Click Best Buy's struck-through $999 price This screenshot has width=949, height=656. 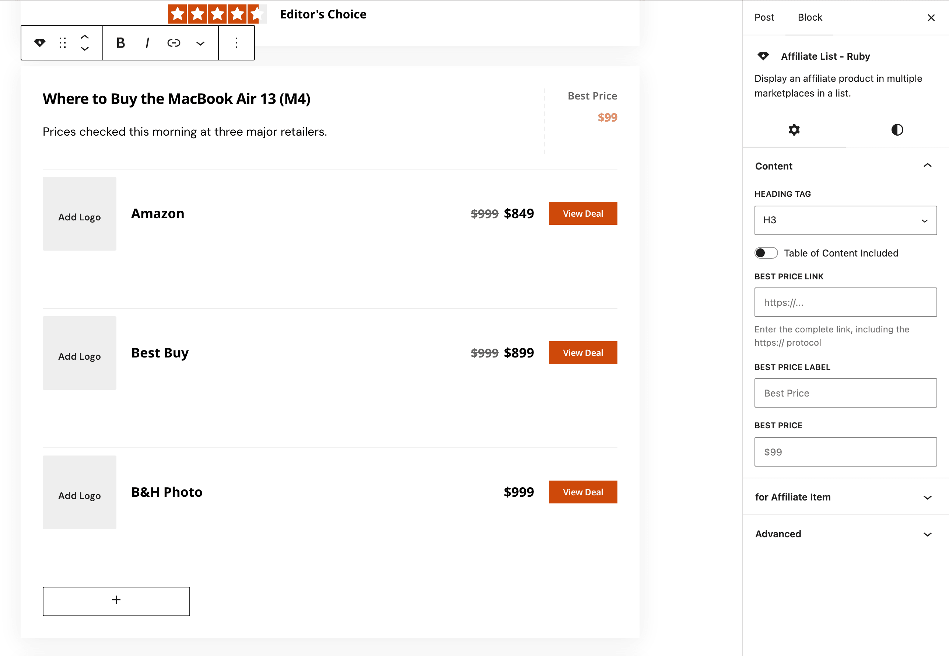pos(484,353)
